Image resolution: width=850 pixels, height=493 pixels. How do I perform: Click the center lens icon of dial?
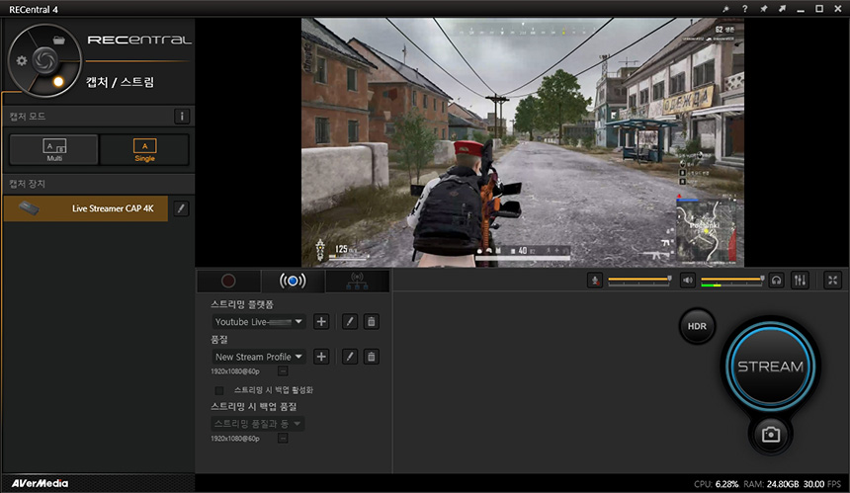click(44, 60)
